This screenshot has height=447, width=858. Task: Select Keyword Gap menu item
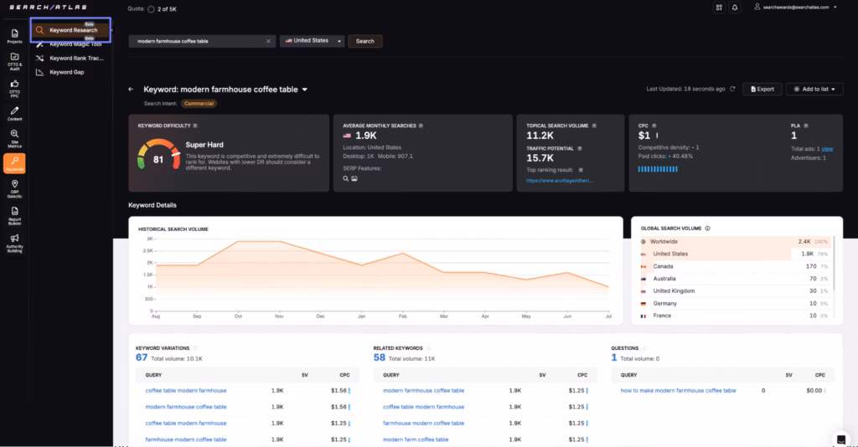(x=66, y=72)
